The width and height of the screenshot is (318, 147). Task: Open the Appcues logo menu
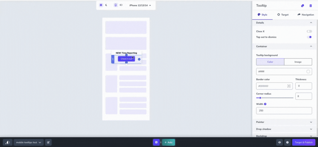pyautogui.click(x=7, y=142)
